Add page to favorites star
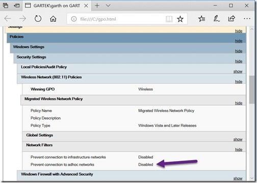The width and height of the screenshot is (257, 183). pyautogui.click(x=180, y=19)
